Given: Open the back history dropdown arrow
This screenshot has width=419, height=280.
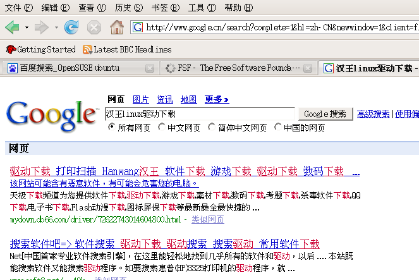Looking at the screenshot, I should tap(27, 27).
